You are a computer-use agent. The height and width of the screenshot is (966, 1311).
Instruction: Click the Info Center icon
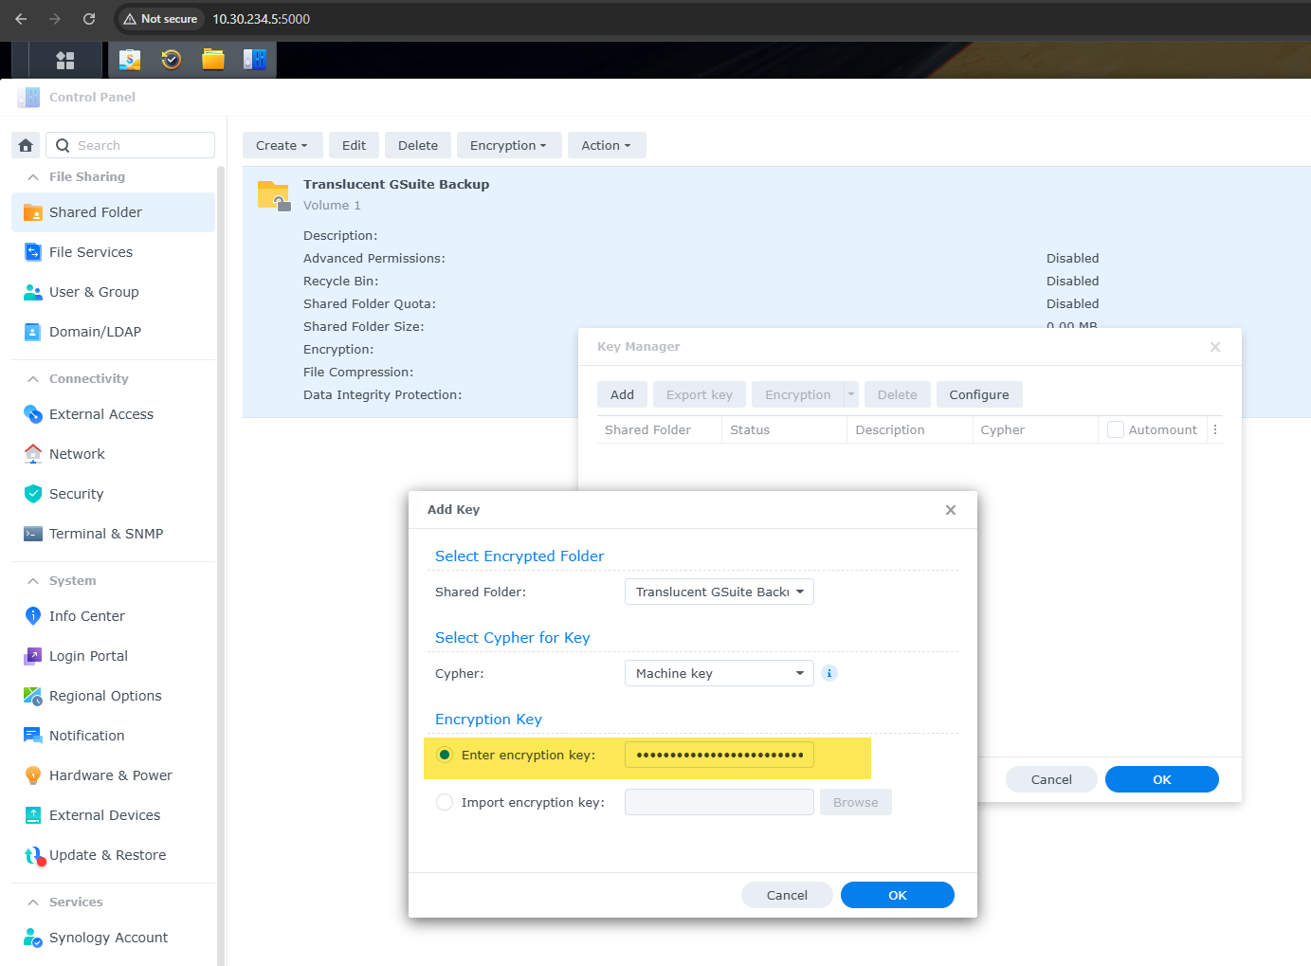(x=33, y=616)
